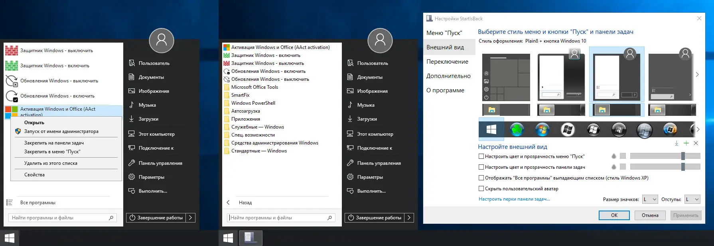Screen dimensions: 714x246
Task: Pick the white round Windows logo orb
Action: tap(568, 129)
